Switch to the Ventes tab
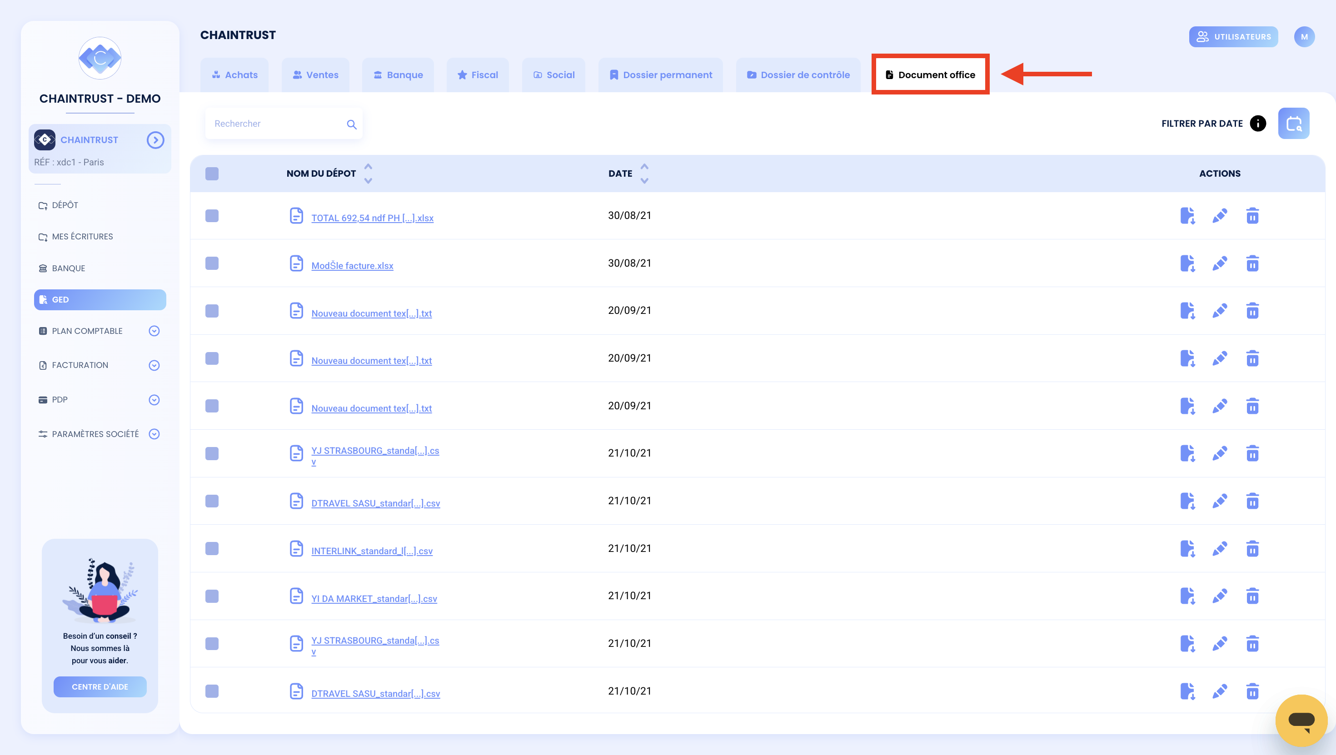1336x755 pixels. [315, 75]
